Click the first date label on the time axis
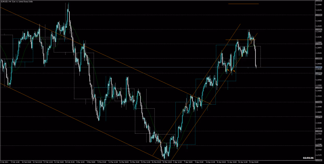This screenshot has width=324, height=164. click(5, 162)
